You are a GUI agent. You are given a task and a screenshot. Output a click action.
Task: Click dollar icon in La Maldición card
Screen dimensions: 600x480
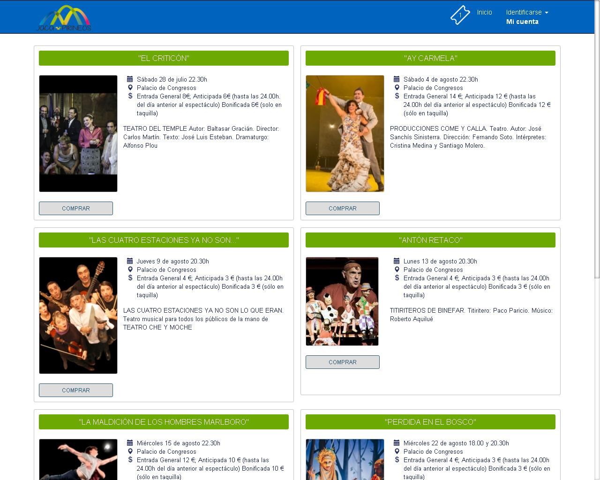pos(130,460)
